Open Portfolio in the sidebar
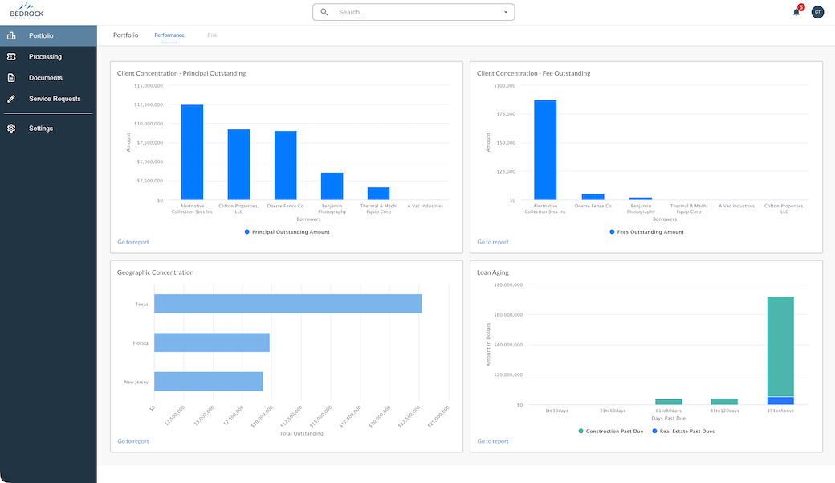 [x=48, y=35]
